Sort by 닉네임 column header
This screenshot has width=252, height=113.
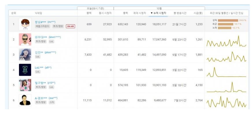click(x=39, y=13)
